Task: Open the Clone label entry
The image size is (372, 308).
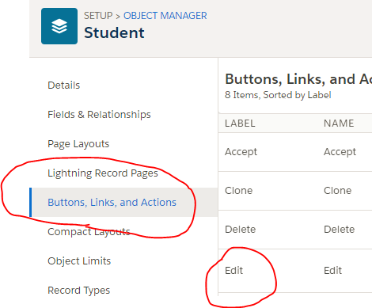Action: point(238,191)
